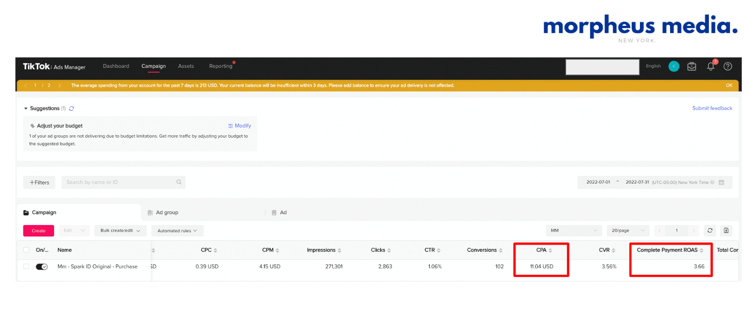Sort by CPA column
The width and height of the screenshot is (750, 323).
pyautogui.click(x=550, y=250)
